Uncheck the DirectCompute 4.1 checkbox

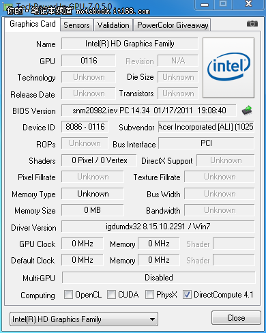(x=187, y=294)
